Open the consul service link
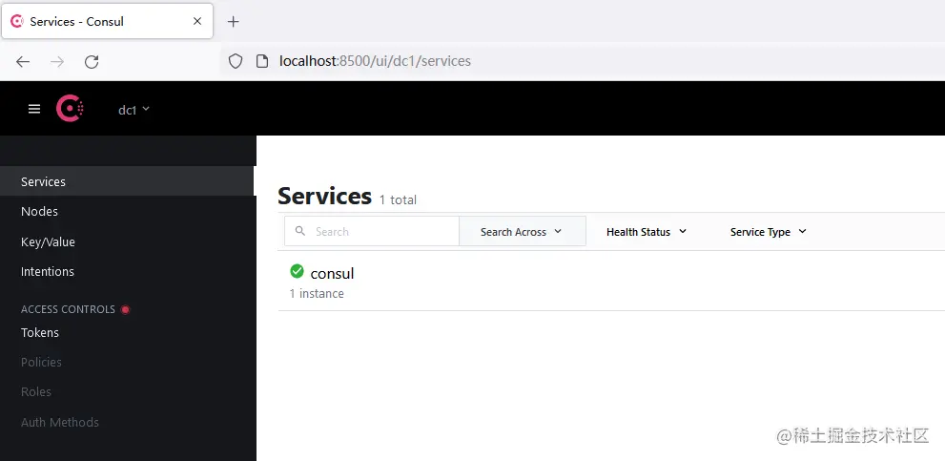Screen dimensions: 945x461 (x=332, y=274)
